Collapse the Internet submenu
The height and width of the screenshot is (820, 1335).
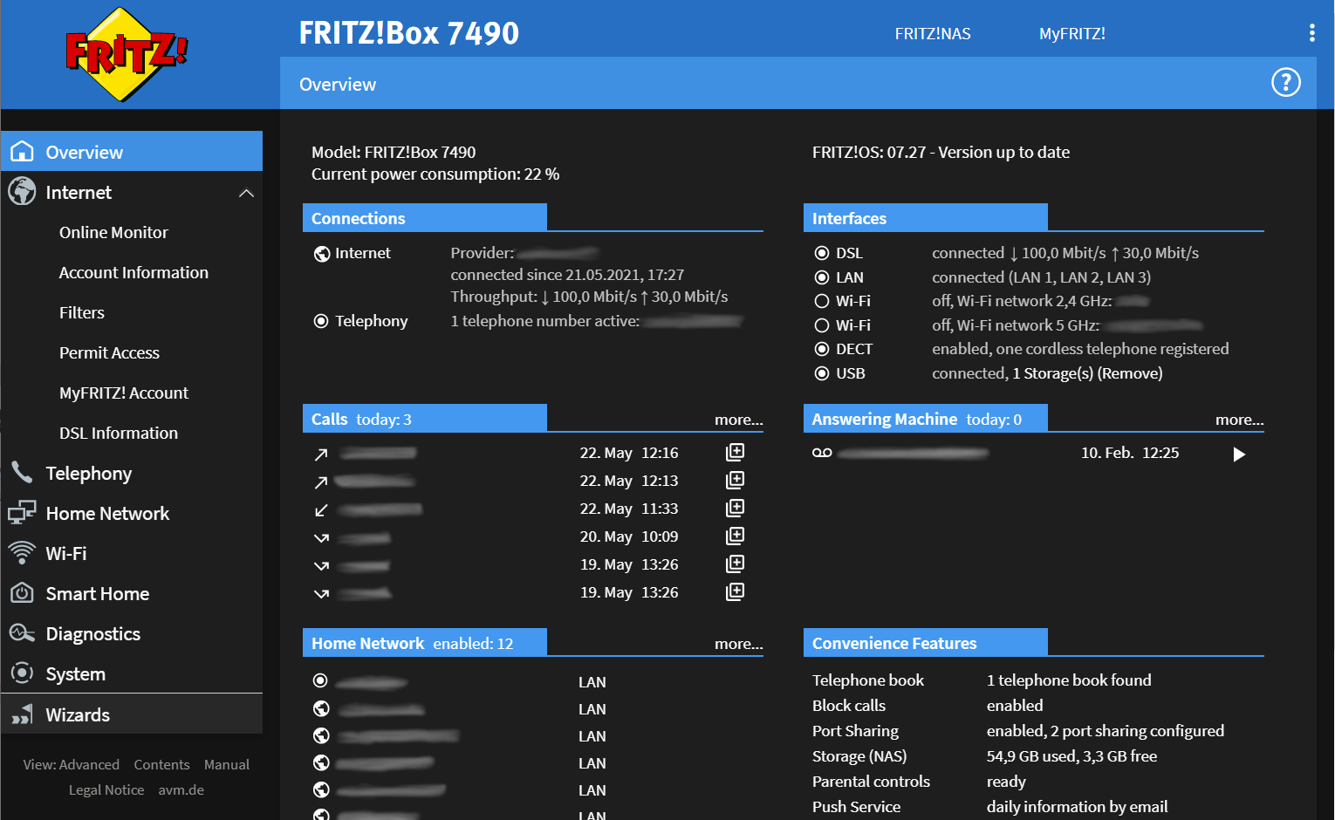[247, 192]
